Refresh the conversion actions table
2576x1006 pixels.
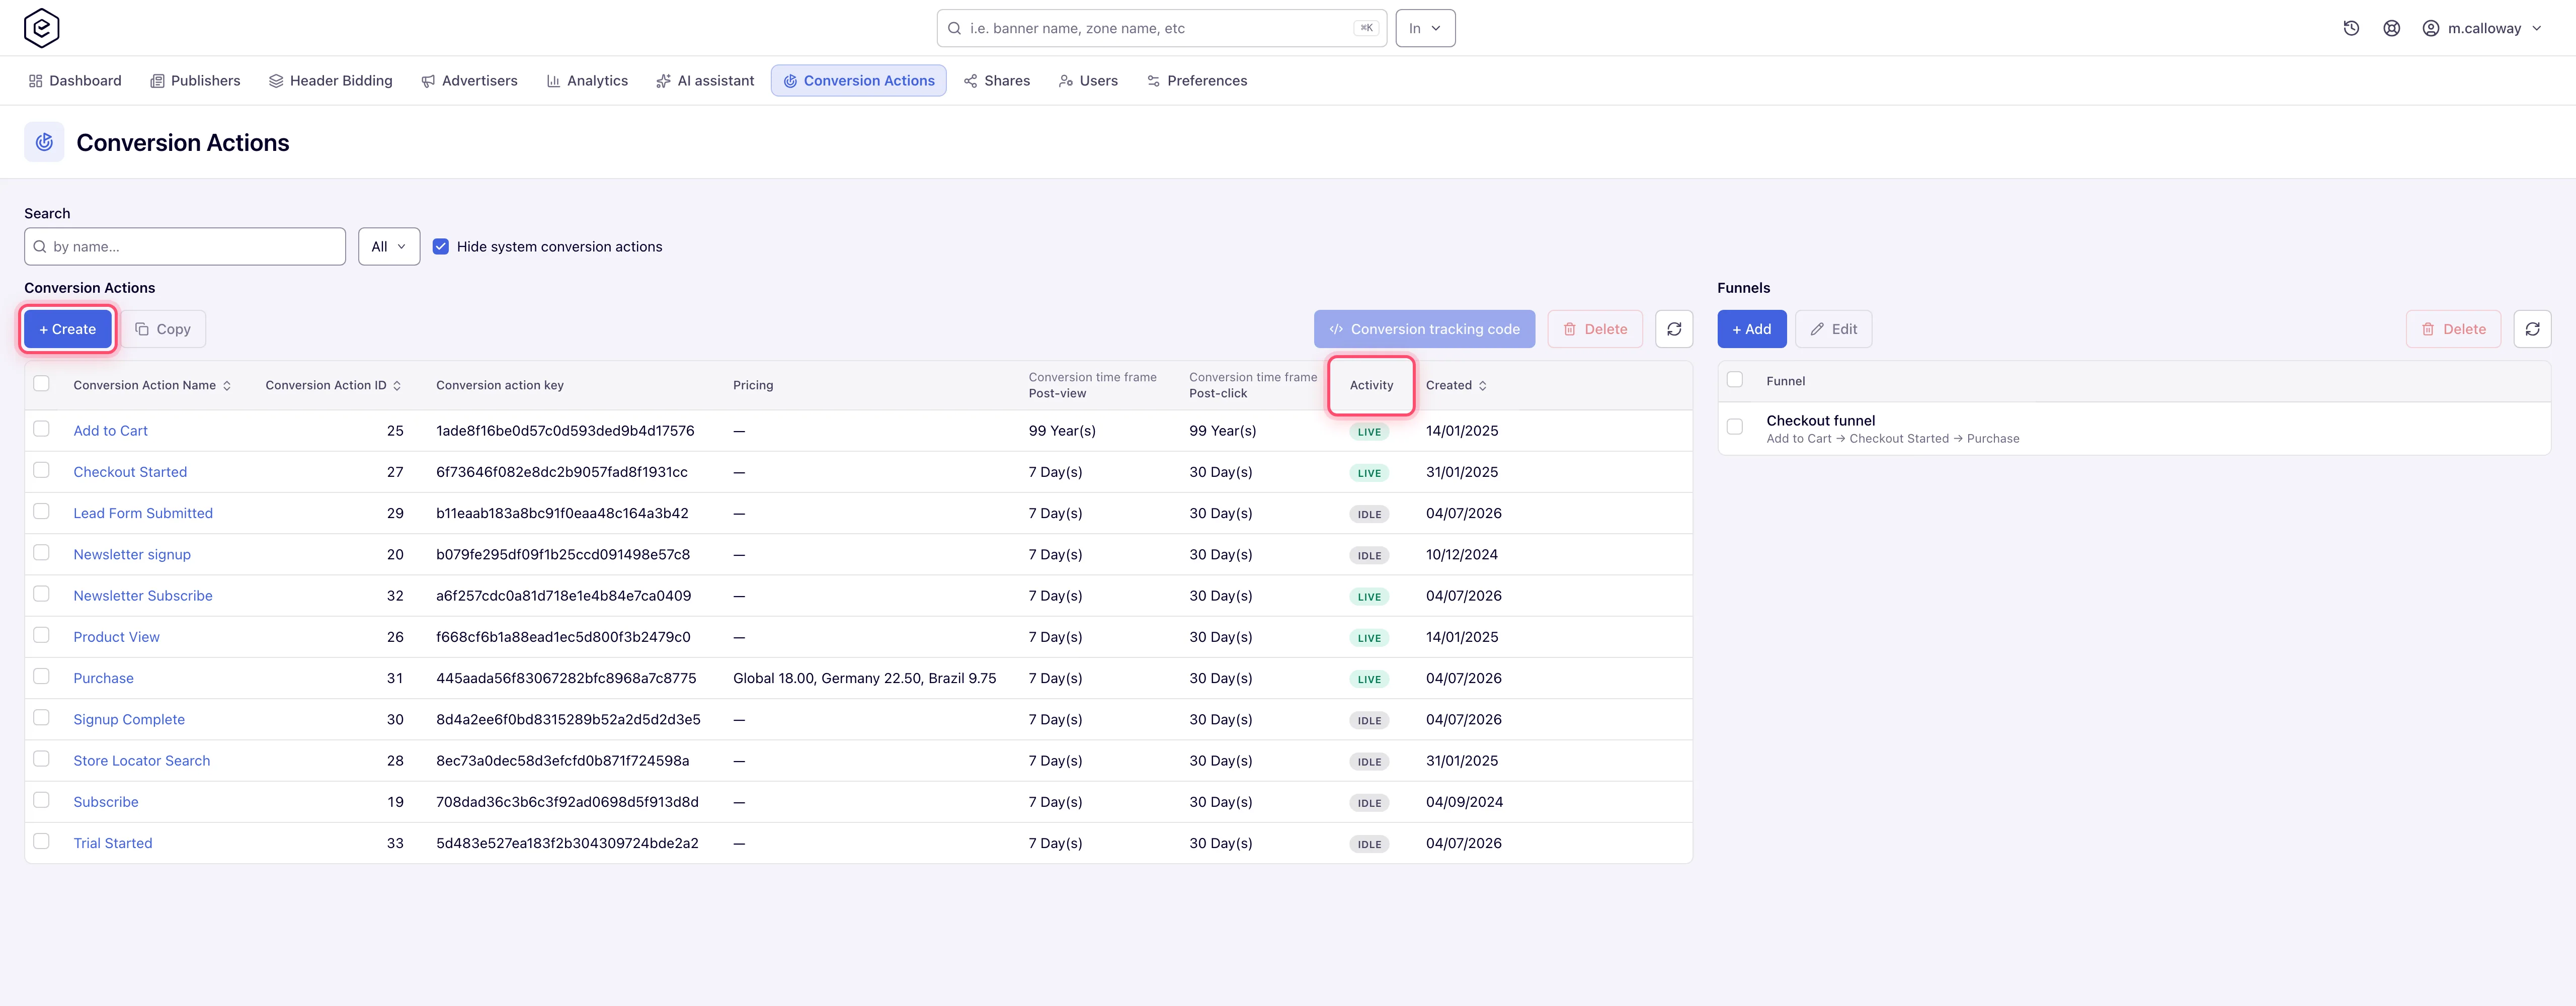tap(1674, 329)
